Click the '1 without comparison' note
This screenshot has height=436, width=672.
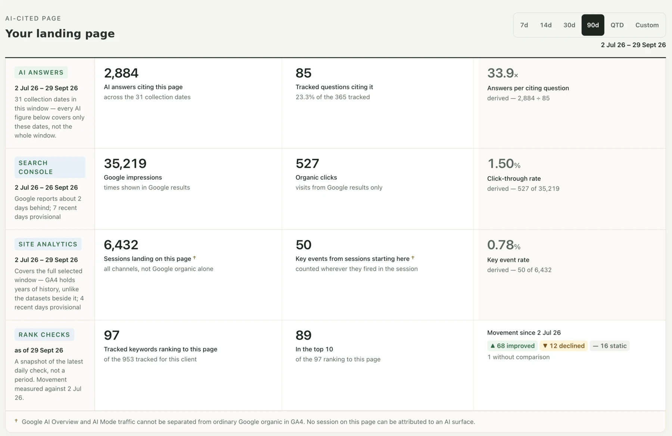click(518, 357)
